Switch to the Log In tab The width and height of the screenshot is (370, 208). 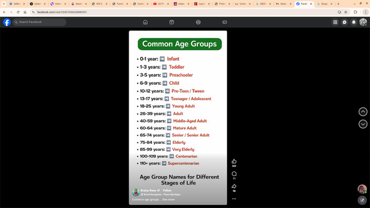[x=202, y=4]
